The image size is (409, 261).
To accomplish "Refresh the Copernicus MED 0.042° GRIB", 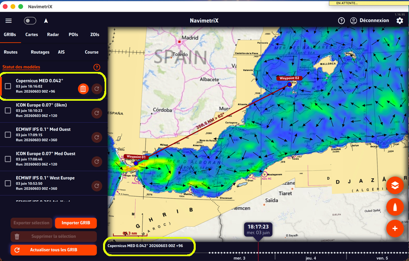I will click(97, 89).
